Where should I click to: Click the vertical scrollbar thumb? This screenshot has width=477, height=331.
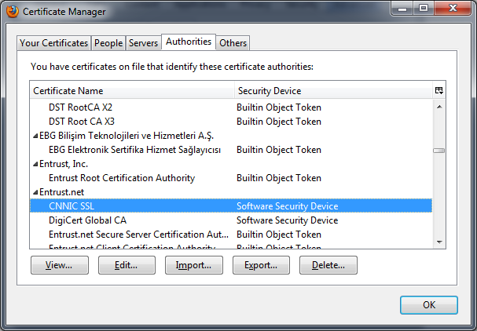[x=439, y=151]
